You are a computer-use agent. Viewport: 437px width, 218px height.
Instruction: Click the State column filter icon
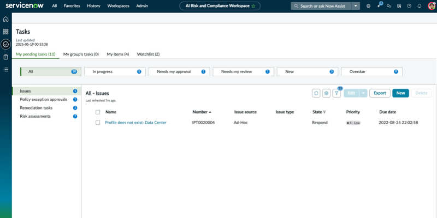324,112
